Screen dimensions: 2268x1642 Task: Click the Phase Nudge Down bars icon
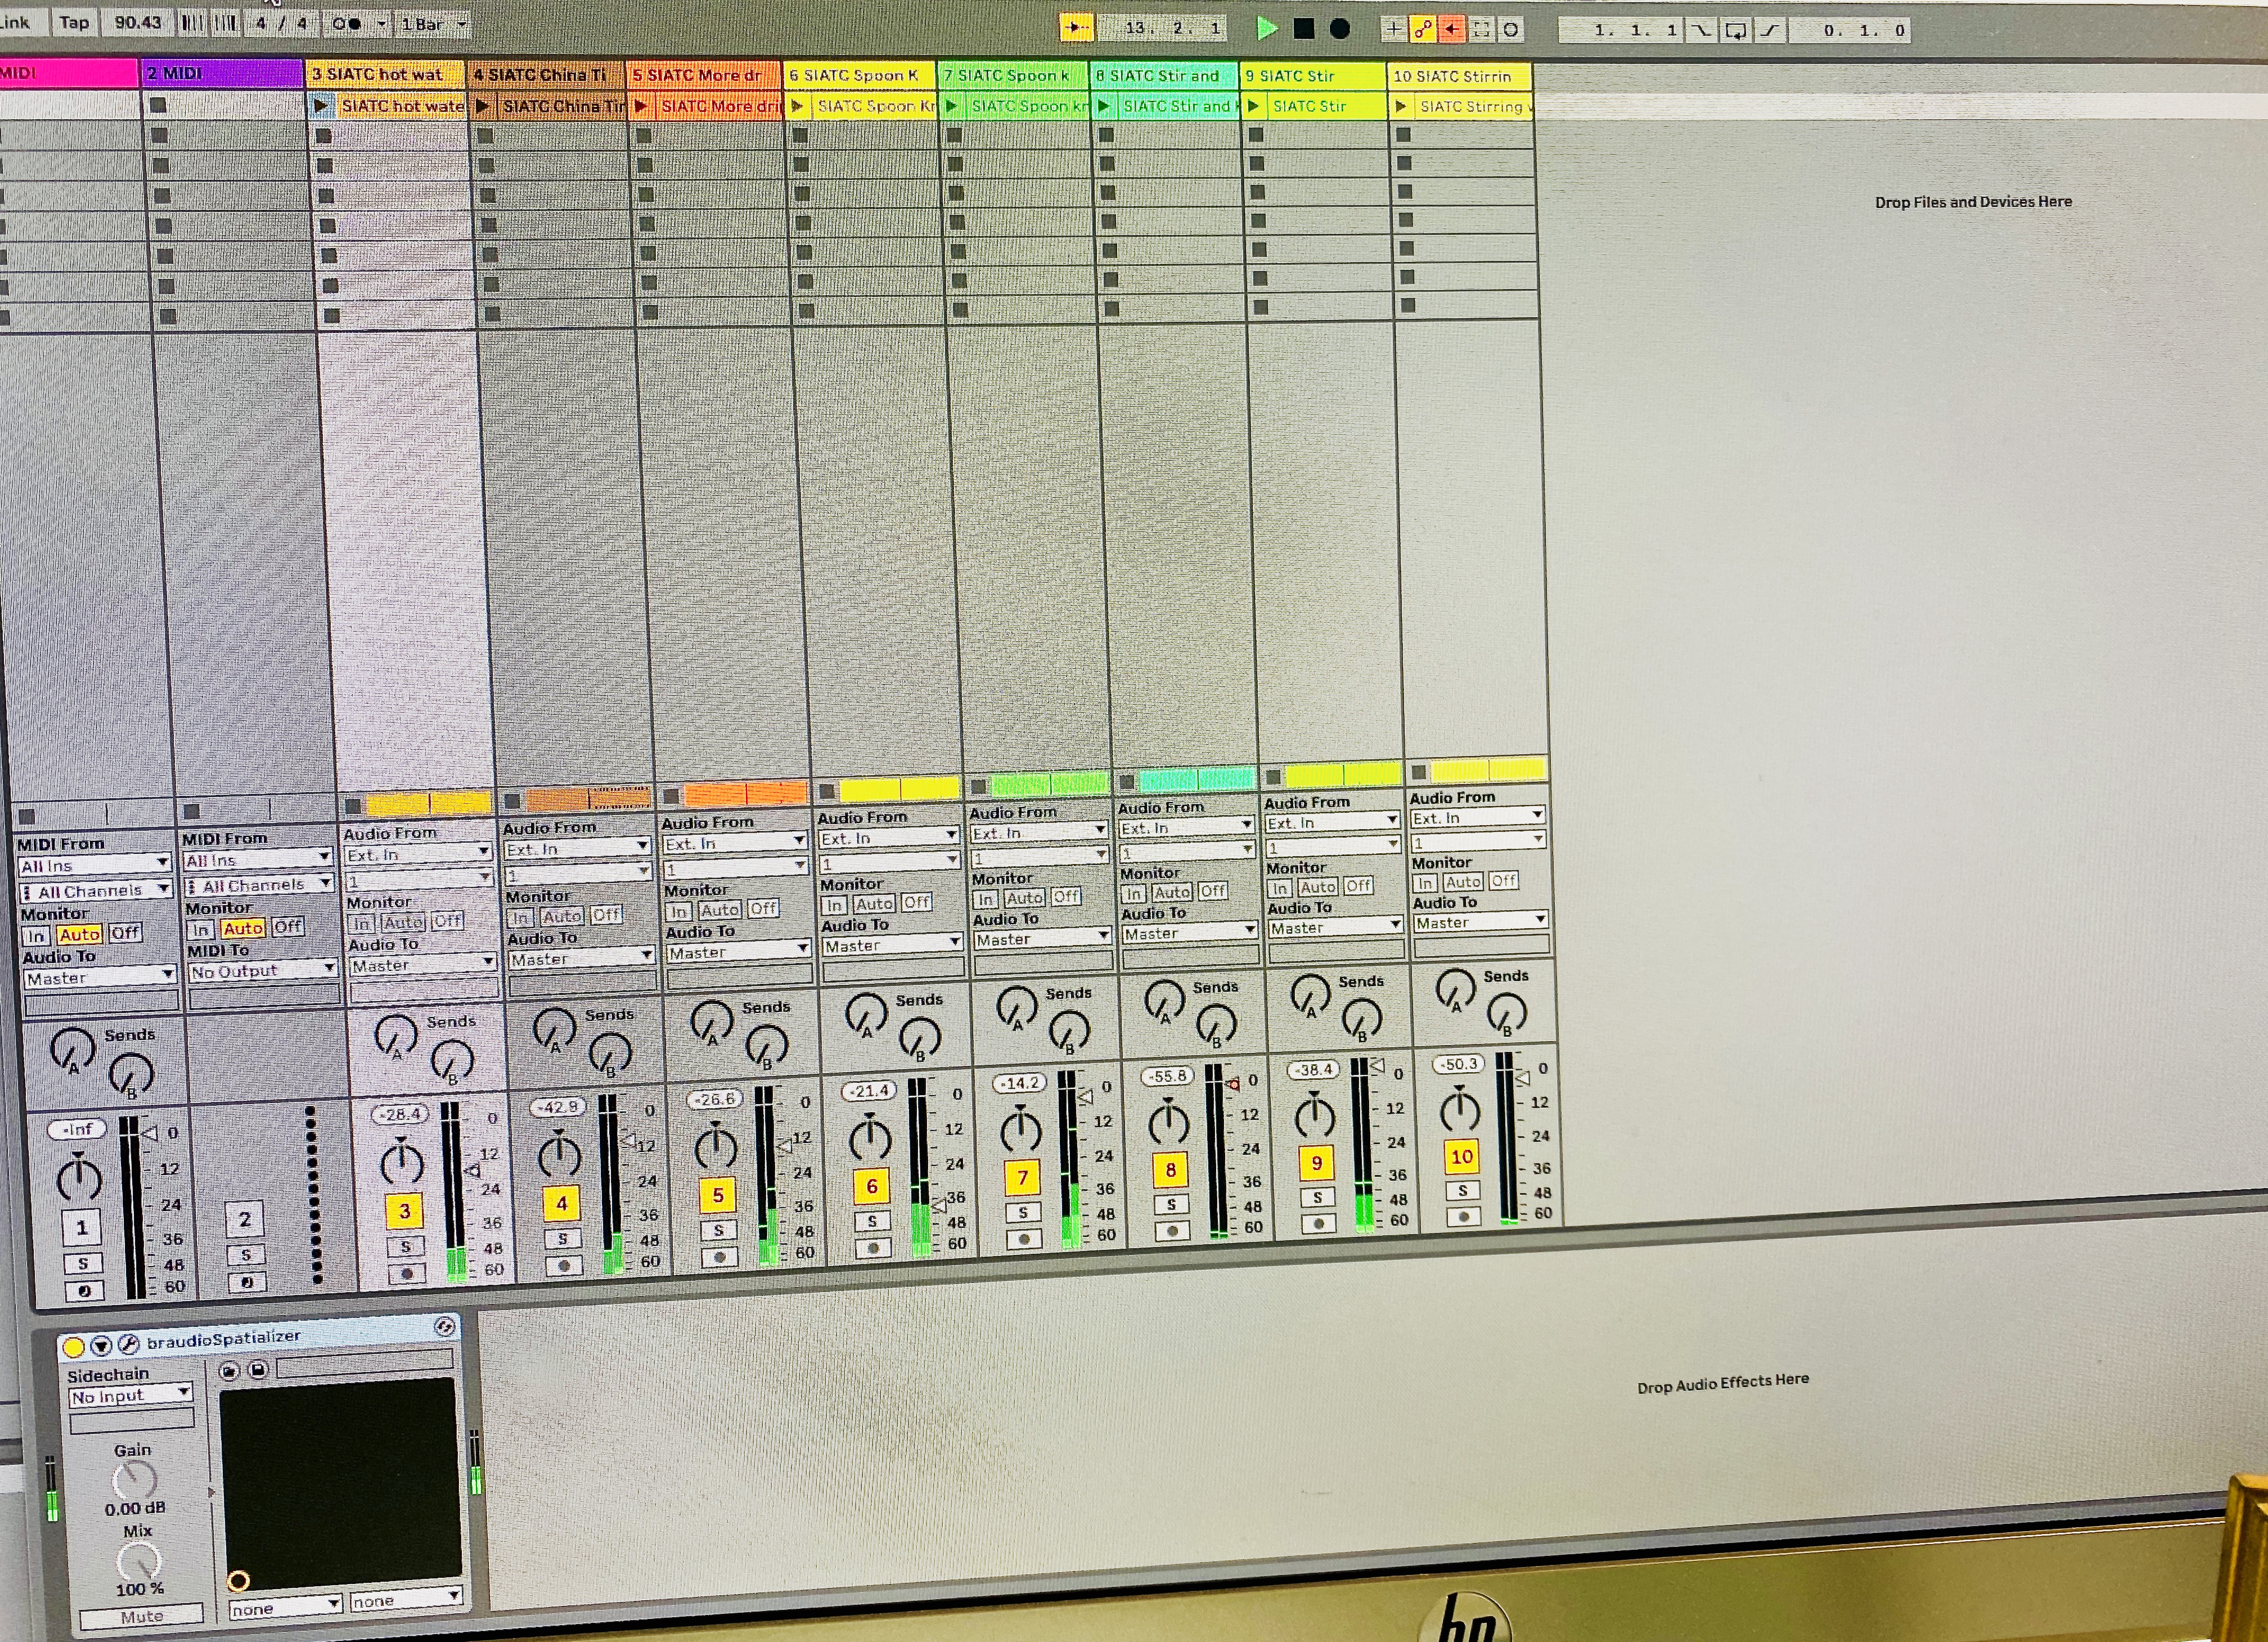pos(192,22)
